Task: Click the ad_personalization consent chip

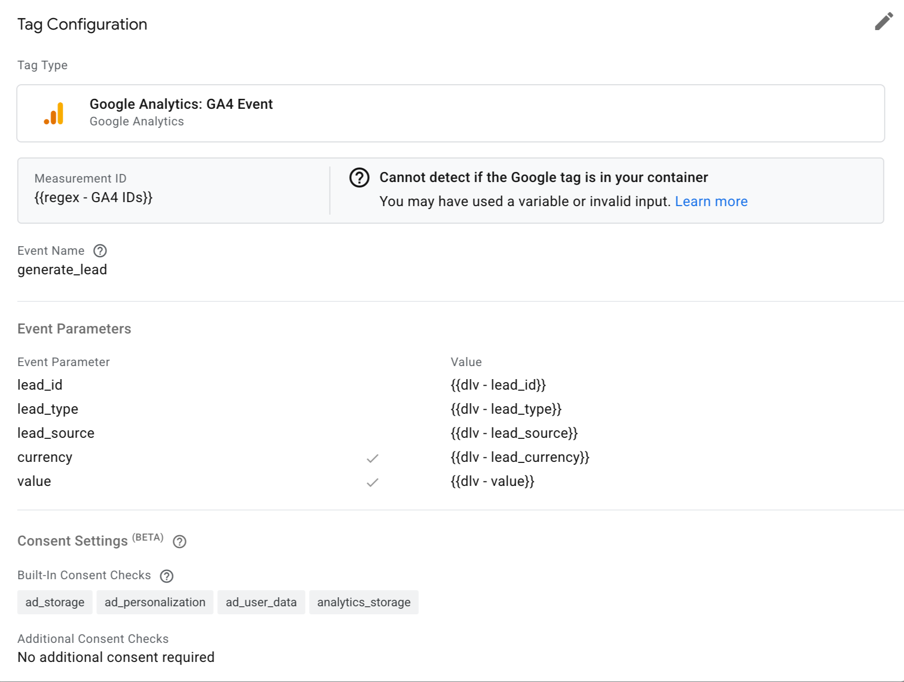Action: click(155, 602)
